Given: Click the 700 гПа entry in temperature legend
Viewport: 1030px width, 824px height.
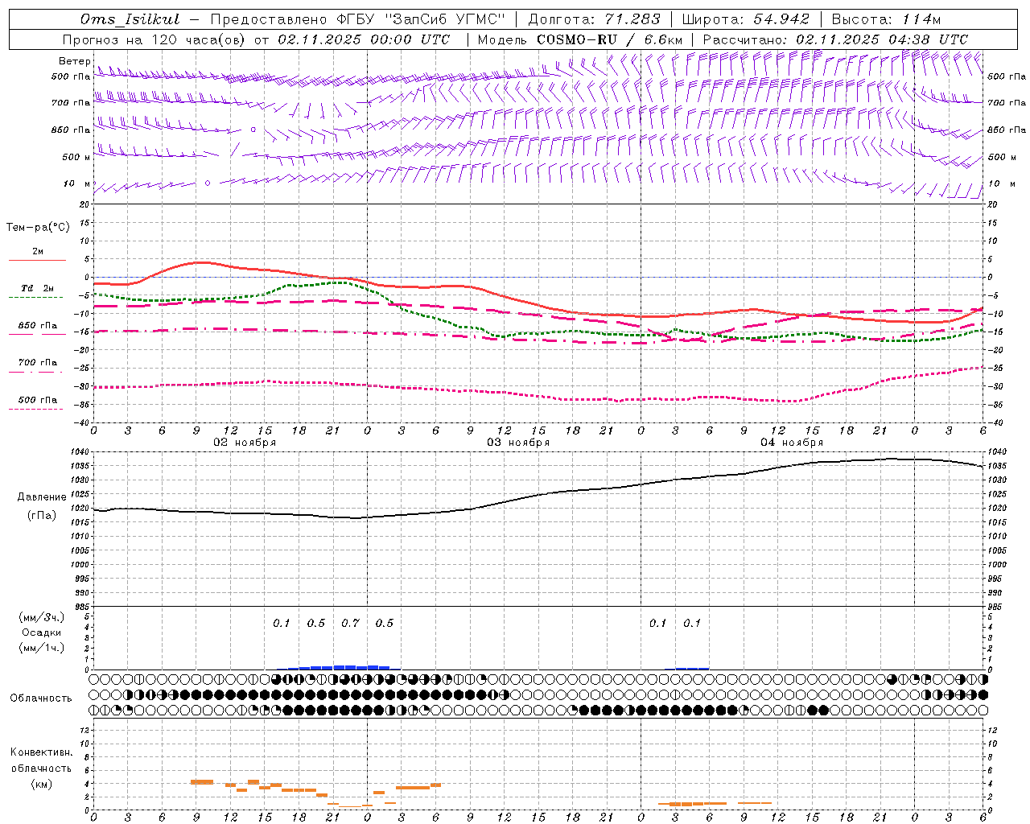Looking at the screenshot, I should pos(37,363).
